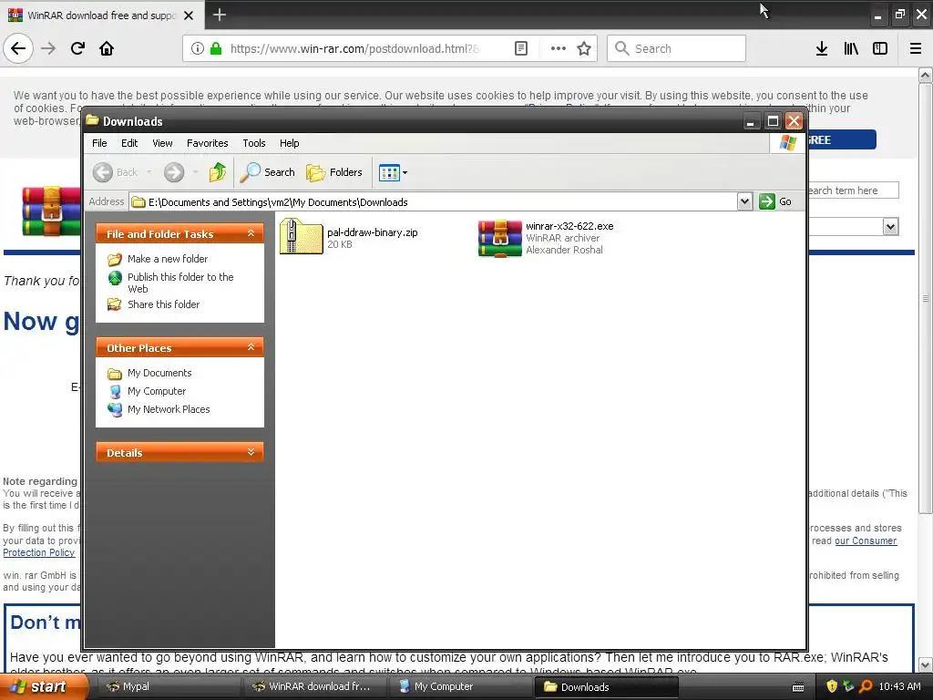
Task: Collapse File and Folder Tasks panel
Action: (x=251, y=233)
